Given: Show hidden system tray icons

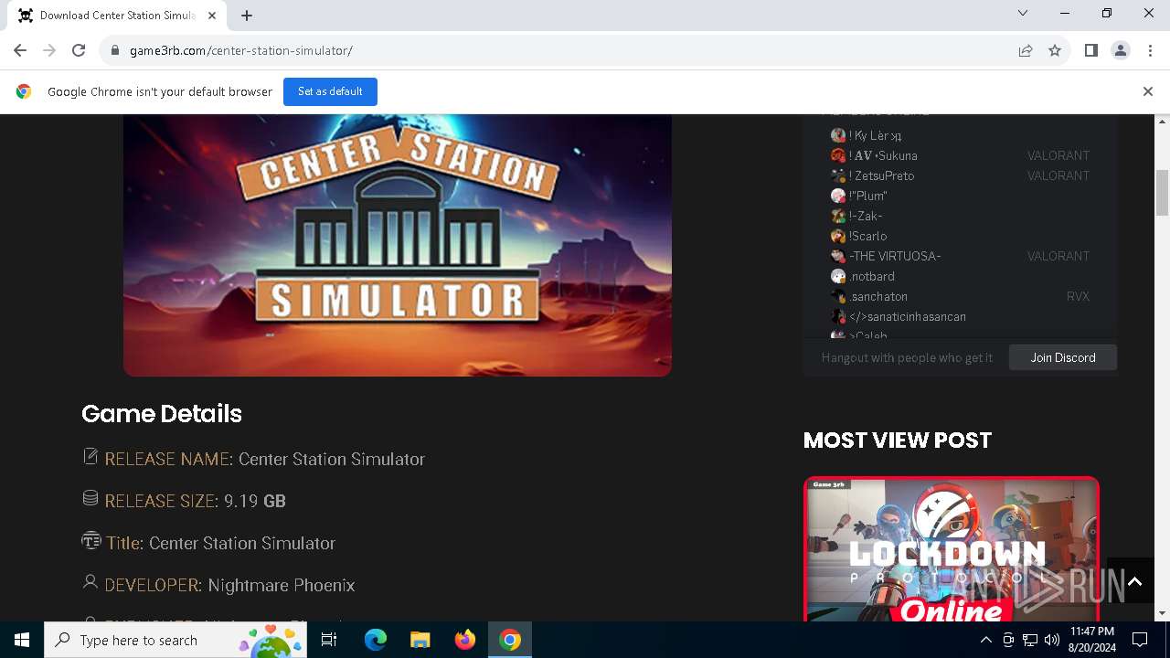Looking at the screenshot, I should tap(985, 640).
